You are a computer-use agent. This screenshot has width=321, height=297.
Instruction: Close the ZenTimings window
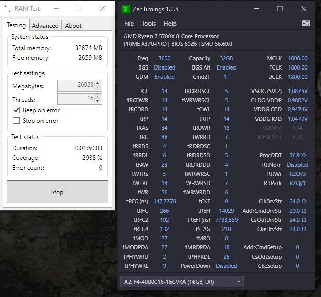(304, 9)
